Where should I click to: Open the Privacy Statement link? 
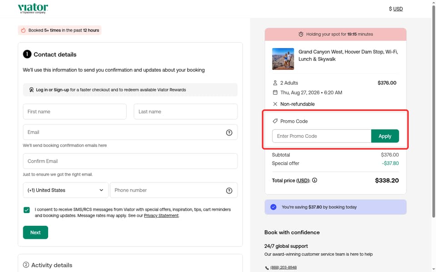(x=161, y=216)
